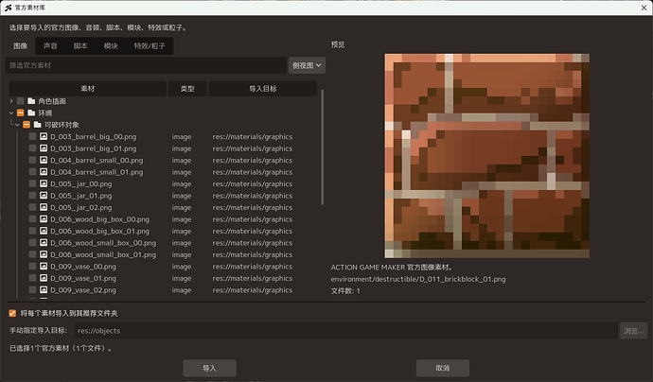Click the Action Game Maker logo in title bar
This screenshot has width=653, height=382.
[9, 8]
